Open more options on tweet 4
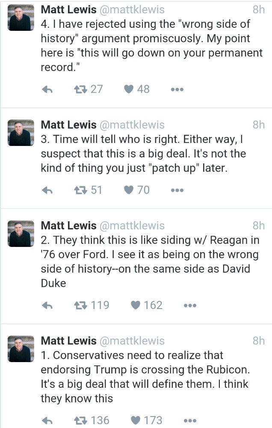The height and width of the screenshot is (428, 272). click(177, 89)
